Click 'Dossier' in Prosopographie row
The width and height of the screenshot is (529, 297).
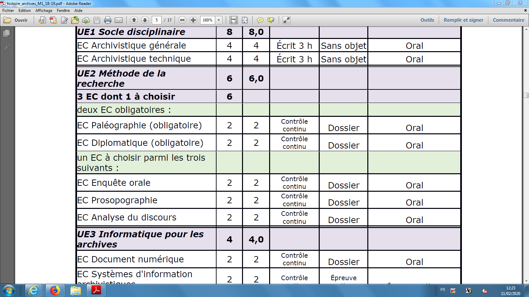pos(344,203)
